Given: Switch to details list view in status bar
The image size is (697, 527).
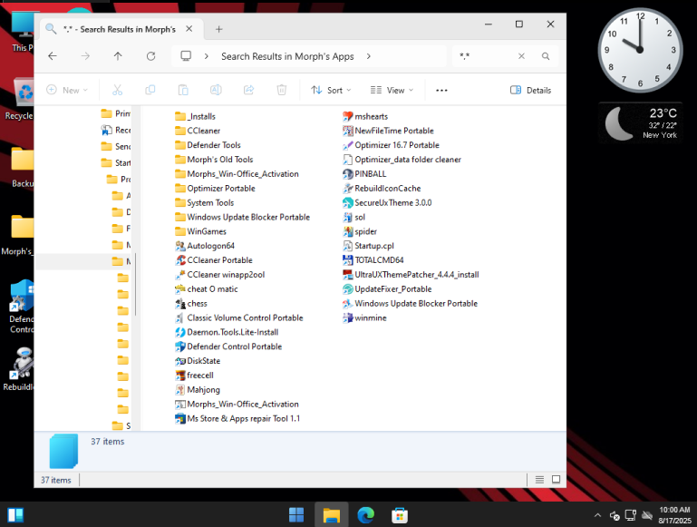Looking at the screenshot, I should pyautogui.click(x=539, y=480).
